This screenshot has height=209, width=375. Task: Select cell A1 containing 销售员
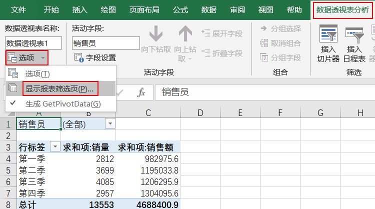(38, 123)
